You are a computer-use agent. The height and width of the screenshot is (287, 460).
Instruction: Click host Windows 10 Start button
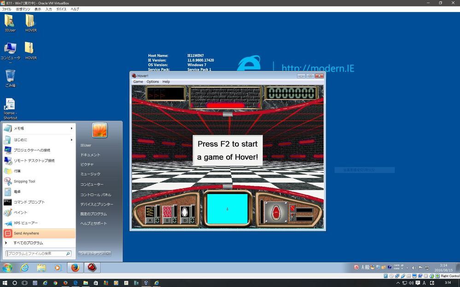tap(5, 283)
